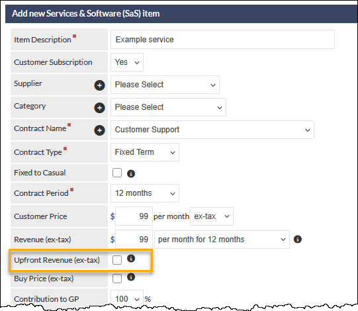Viewport: 358px width, 311px height.
Task: Open the Customer Subscription Yes dropdown
Action: tap(127, 62)
